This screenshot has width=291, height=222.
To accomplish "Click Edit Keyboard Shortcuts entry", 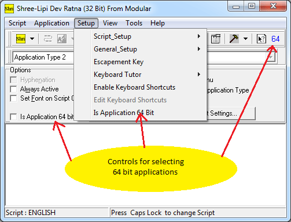I will coord(141,100).
